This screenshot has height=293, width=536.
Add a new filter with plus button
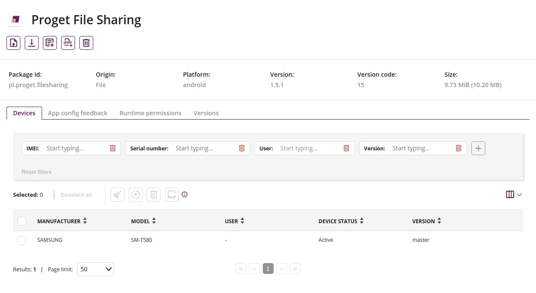(478, 148)
